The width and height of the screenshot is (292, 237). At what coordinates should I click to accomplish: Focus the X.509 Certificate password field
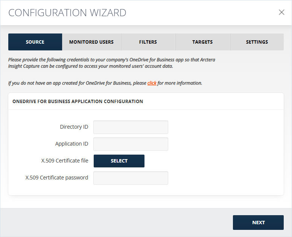[131, 178]
